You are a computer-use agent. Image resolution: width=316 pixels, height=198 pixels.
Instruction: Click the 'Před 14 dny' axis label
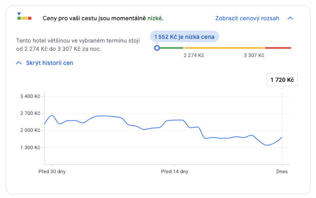(x=174, y=172)
